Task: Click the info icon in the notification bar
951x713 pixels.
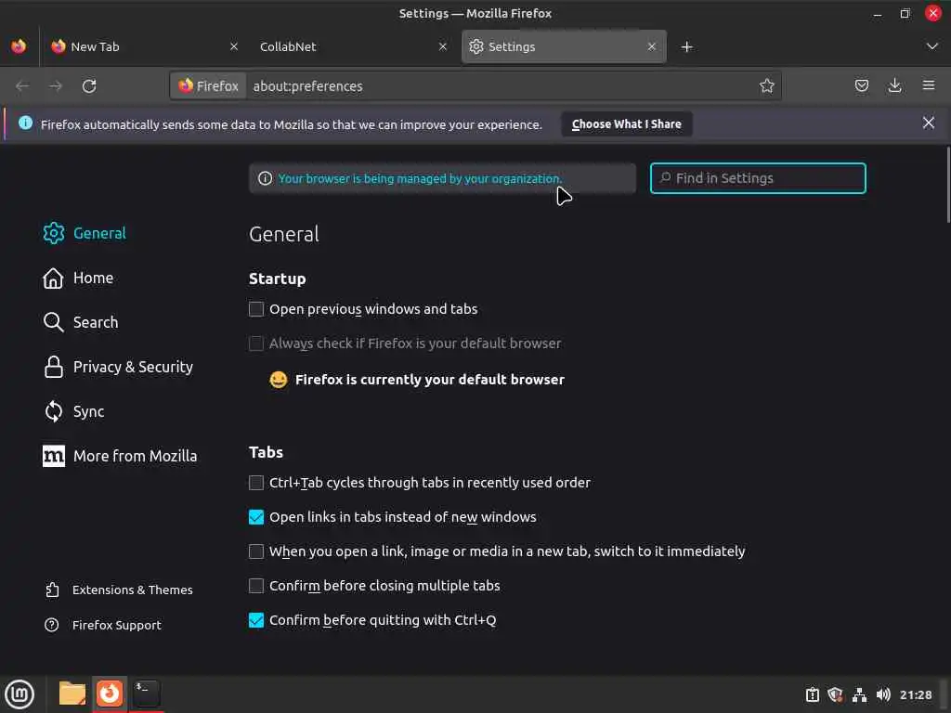Action: click(x=25, y=123)
